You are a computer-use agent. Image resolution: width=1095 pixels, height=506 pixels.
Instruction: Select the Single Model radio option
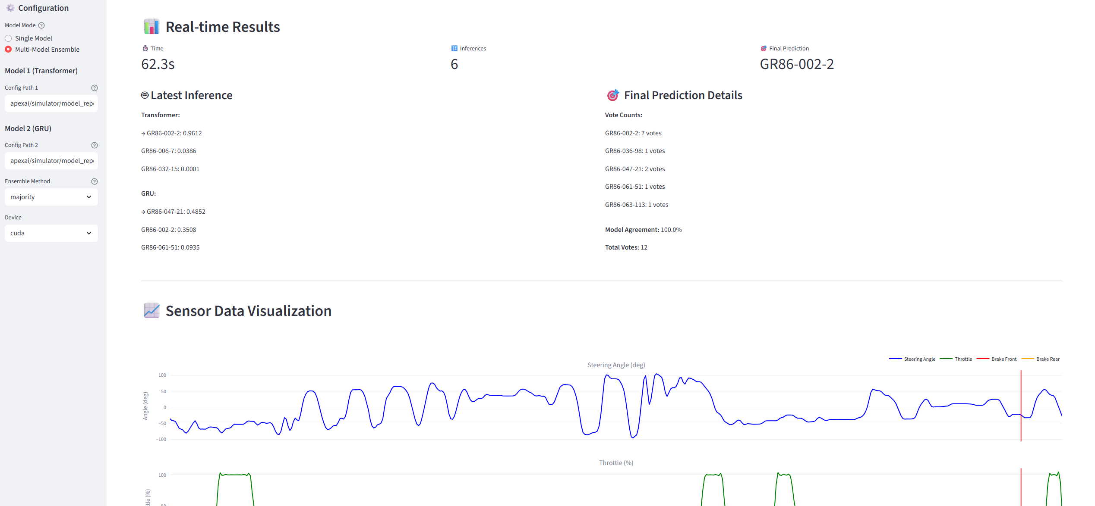(x=8, y=38)
